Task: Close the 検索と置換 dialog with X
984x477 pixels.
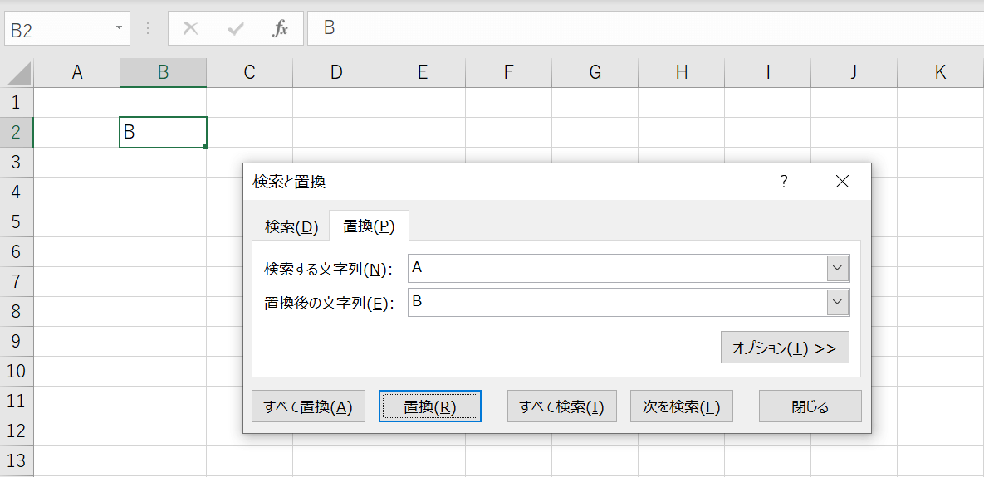Action: pyautogui.click(x=842, y=183)
